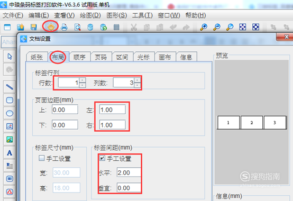Click the Undo arrow icon

point(173,28)
